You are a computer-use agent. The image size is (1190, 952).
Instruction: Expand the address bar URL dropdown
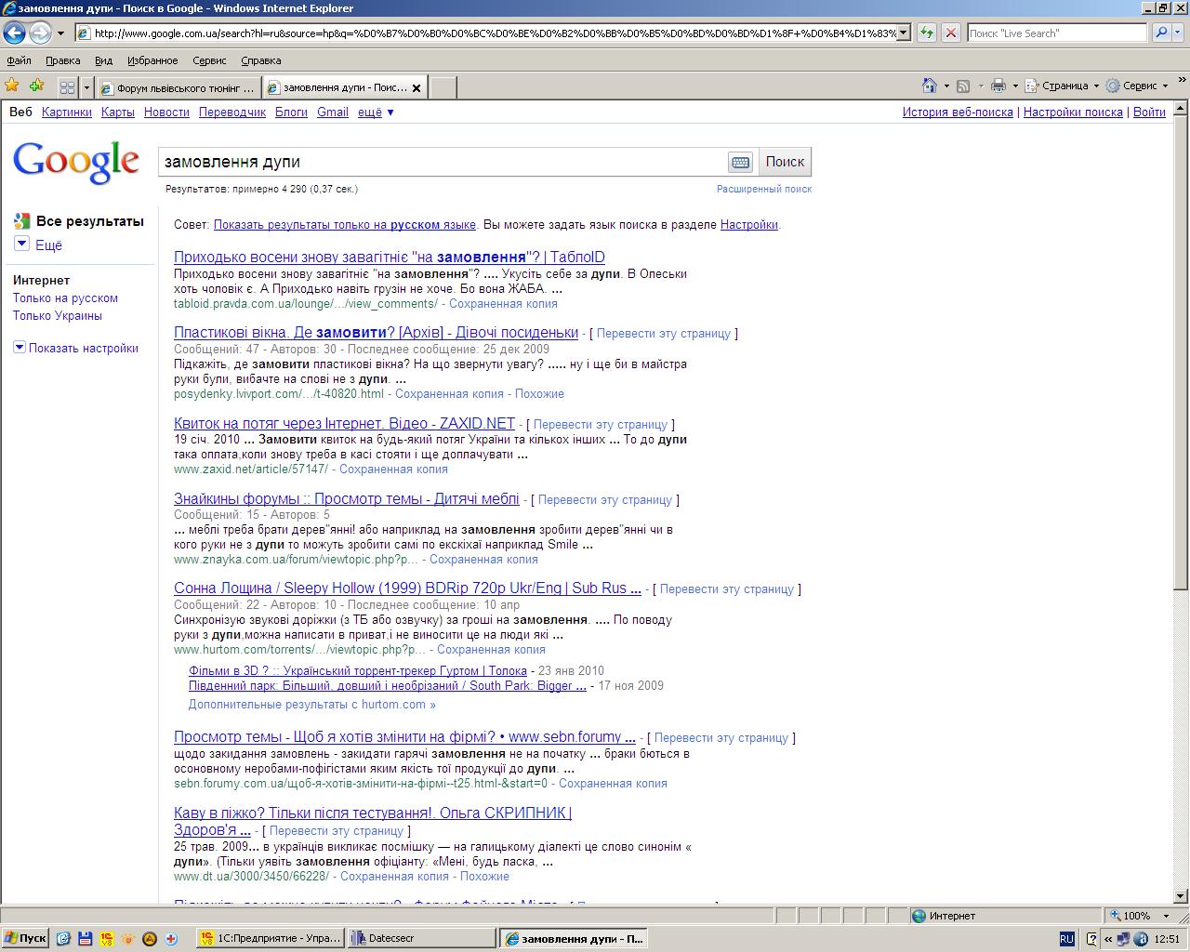(x=903, y=33)
